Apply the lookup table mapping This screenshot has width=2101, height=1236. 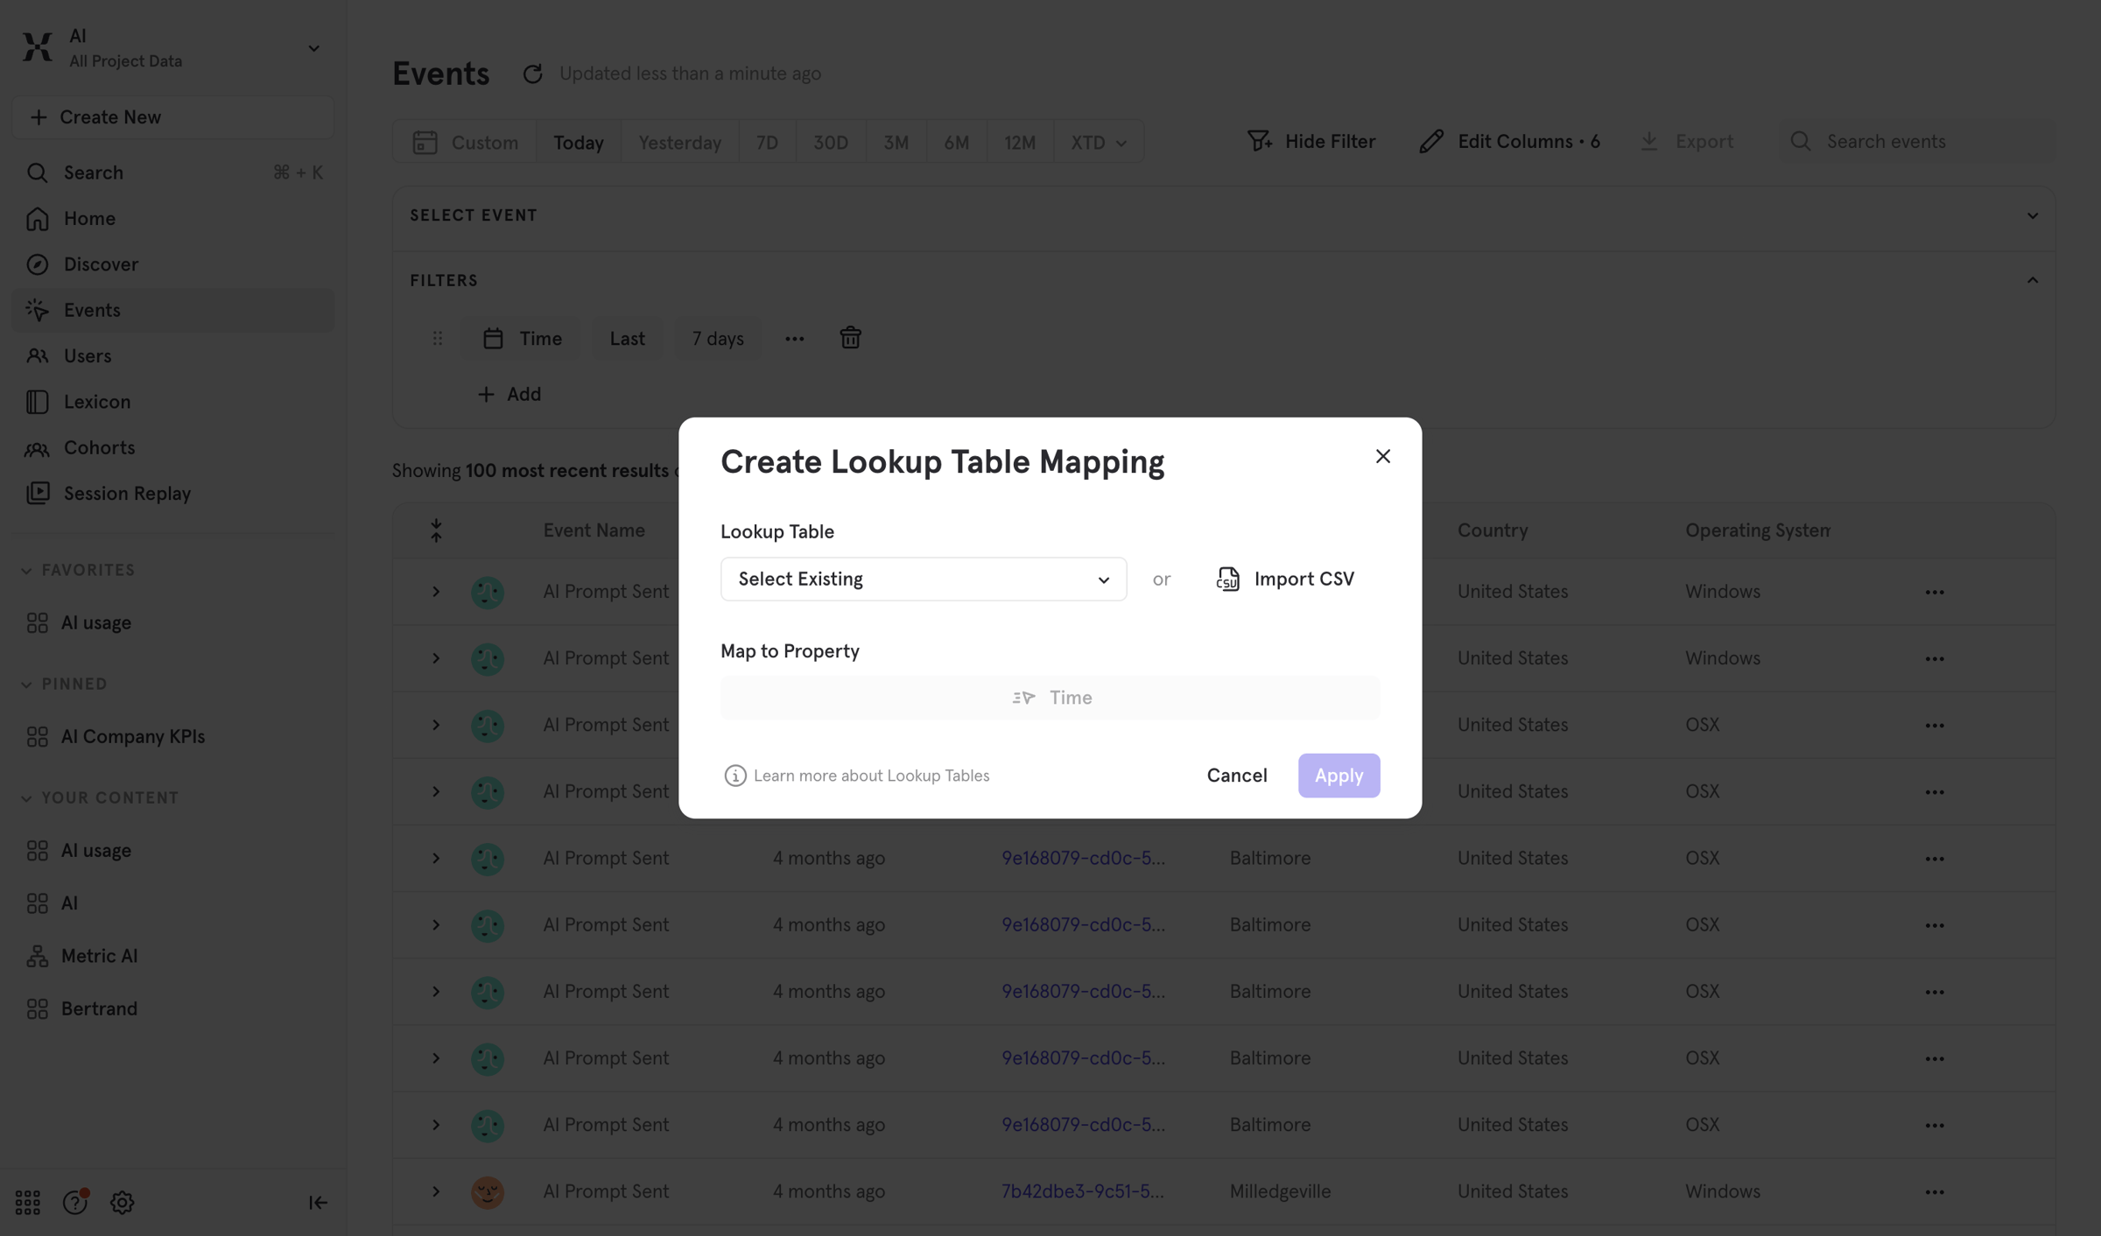(x=1339, y=776)
